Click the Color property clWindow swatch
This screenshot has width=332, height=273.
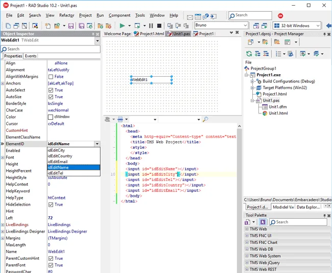[x=51, y=117]
